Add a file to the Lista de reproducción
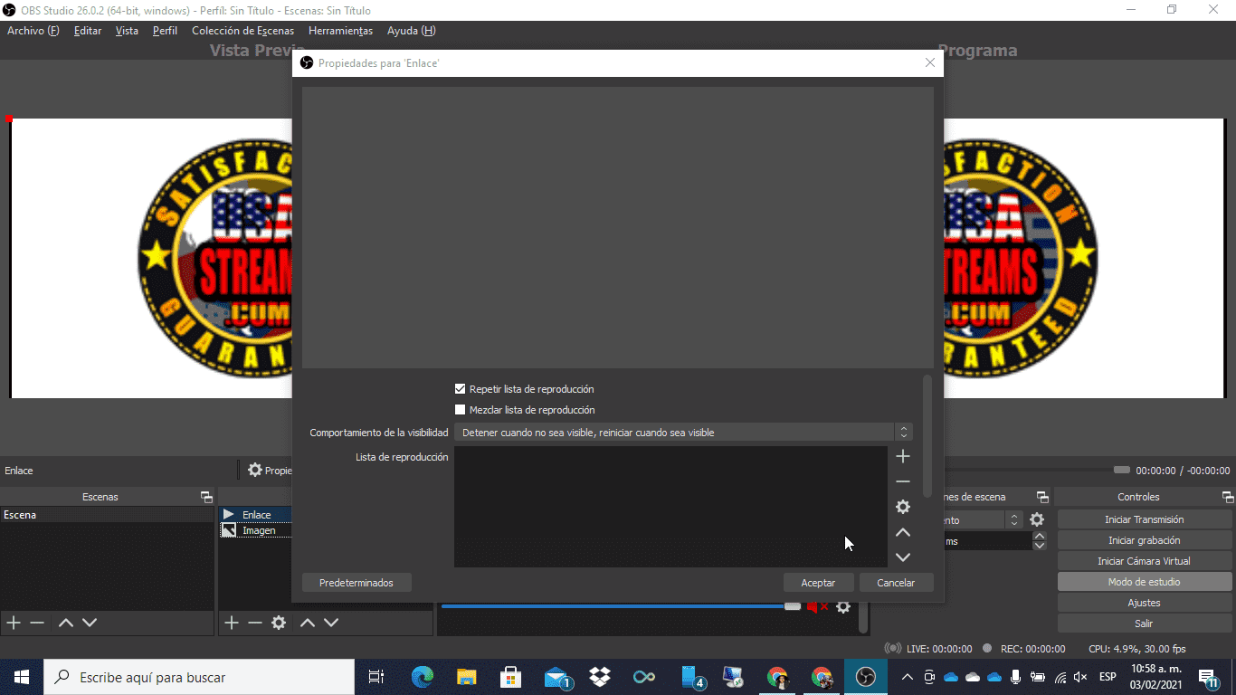The width and height of the screenshot is (1236, 695). (902, 456)
